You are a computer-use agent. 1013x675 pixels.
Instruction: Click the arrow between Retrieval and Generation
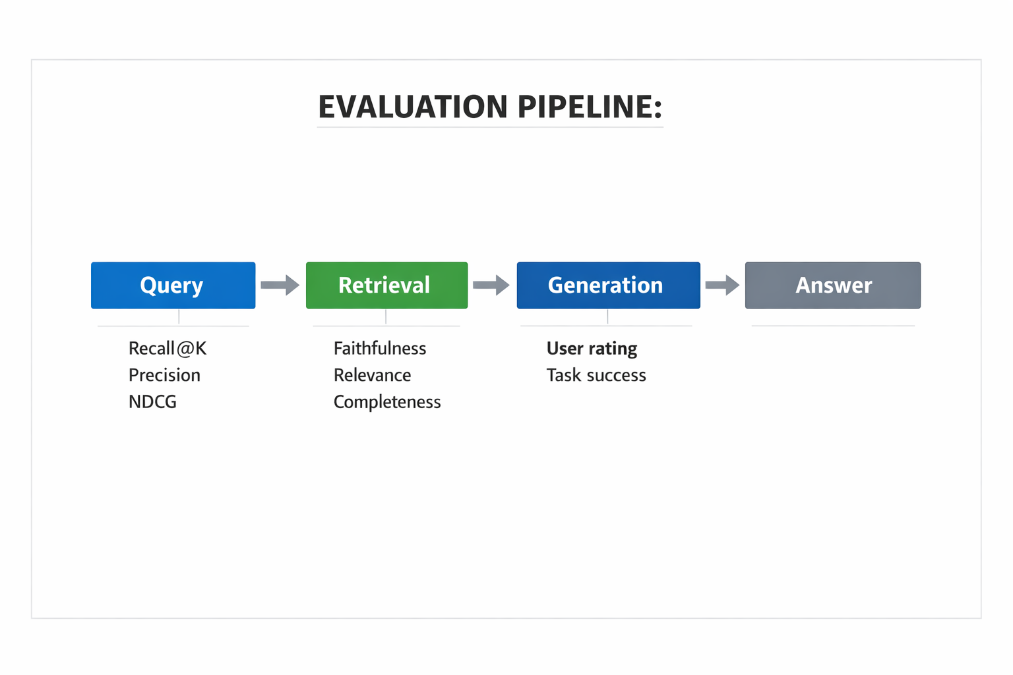491,285
